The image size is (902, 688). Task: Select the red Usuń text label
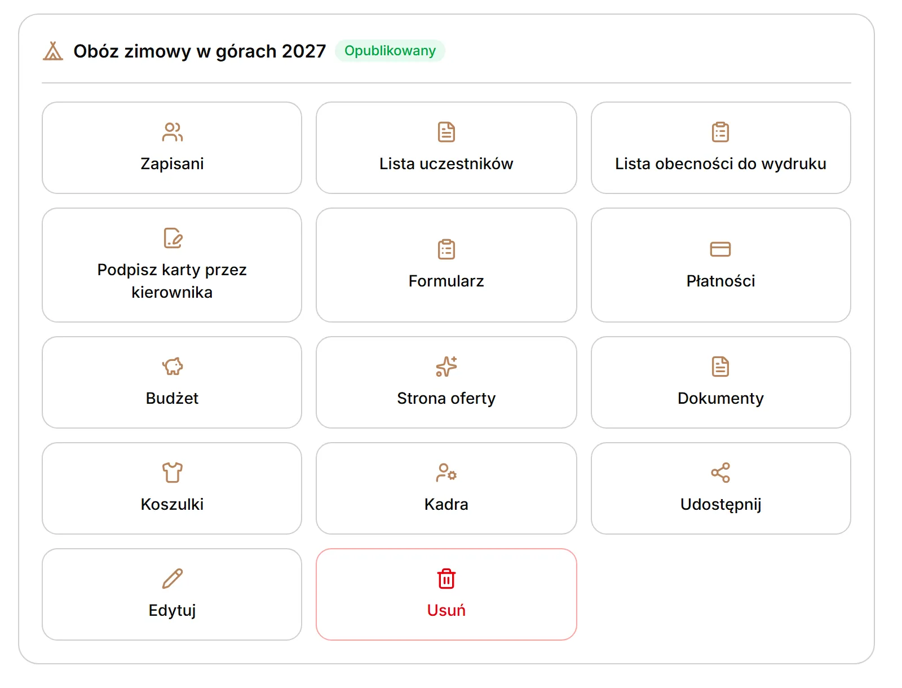446,610
